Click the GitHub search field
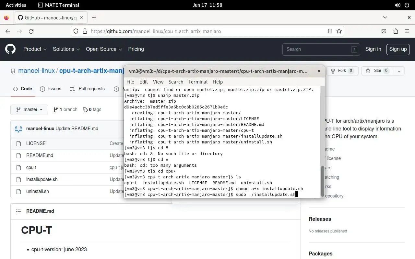415x259 pixels. [321, 49]
